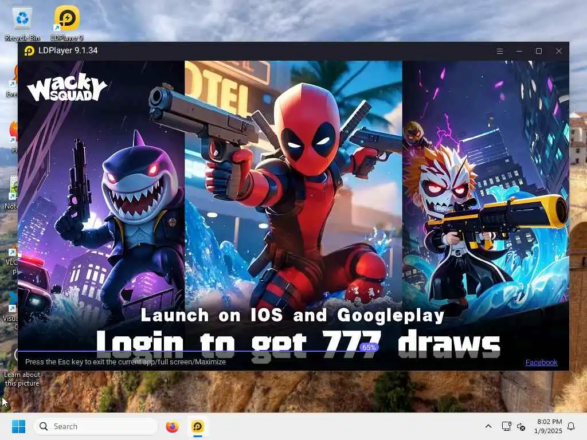587x440 pixels.
Task: Click the Login to get 777 draws text
Action: 298,345
